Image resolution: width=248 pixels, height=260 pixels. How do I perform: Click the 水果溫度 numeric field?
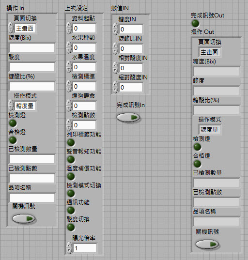84,67
